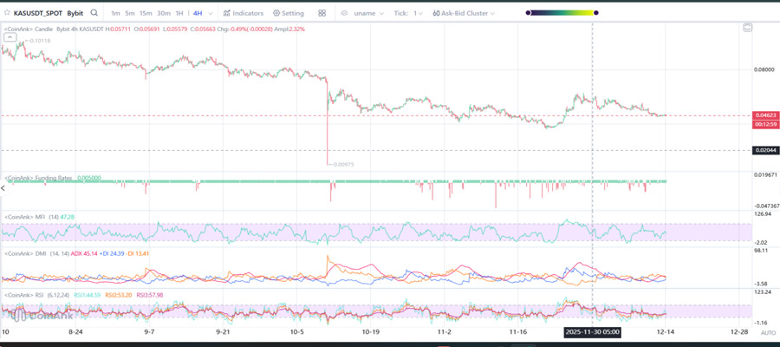
Task: Switch to the 1m timeframe
Action: (115, 14)
